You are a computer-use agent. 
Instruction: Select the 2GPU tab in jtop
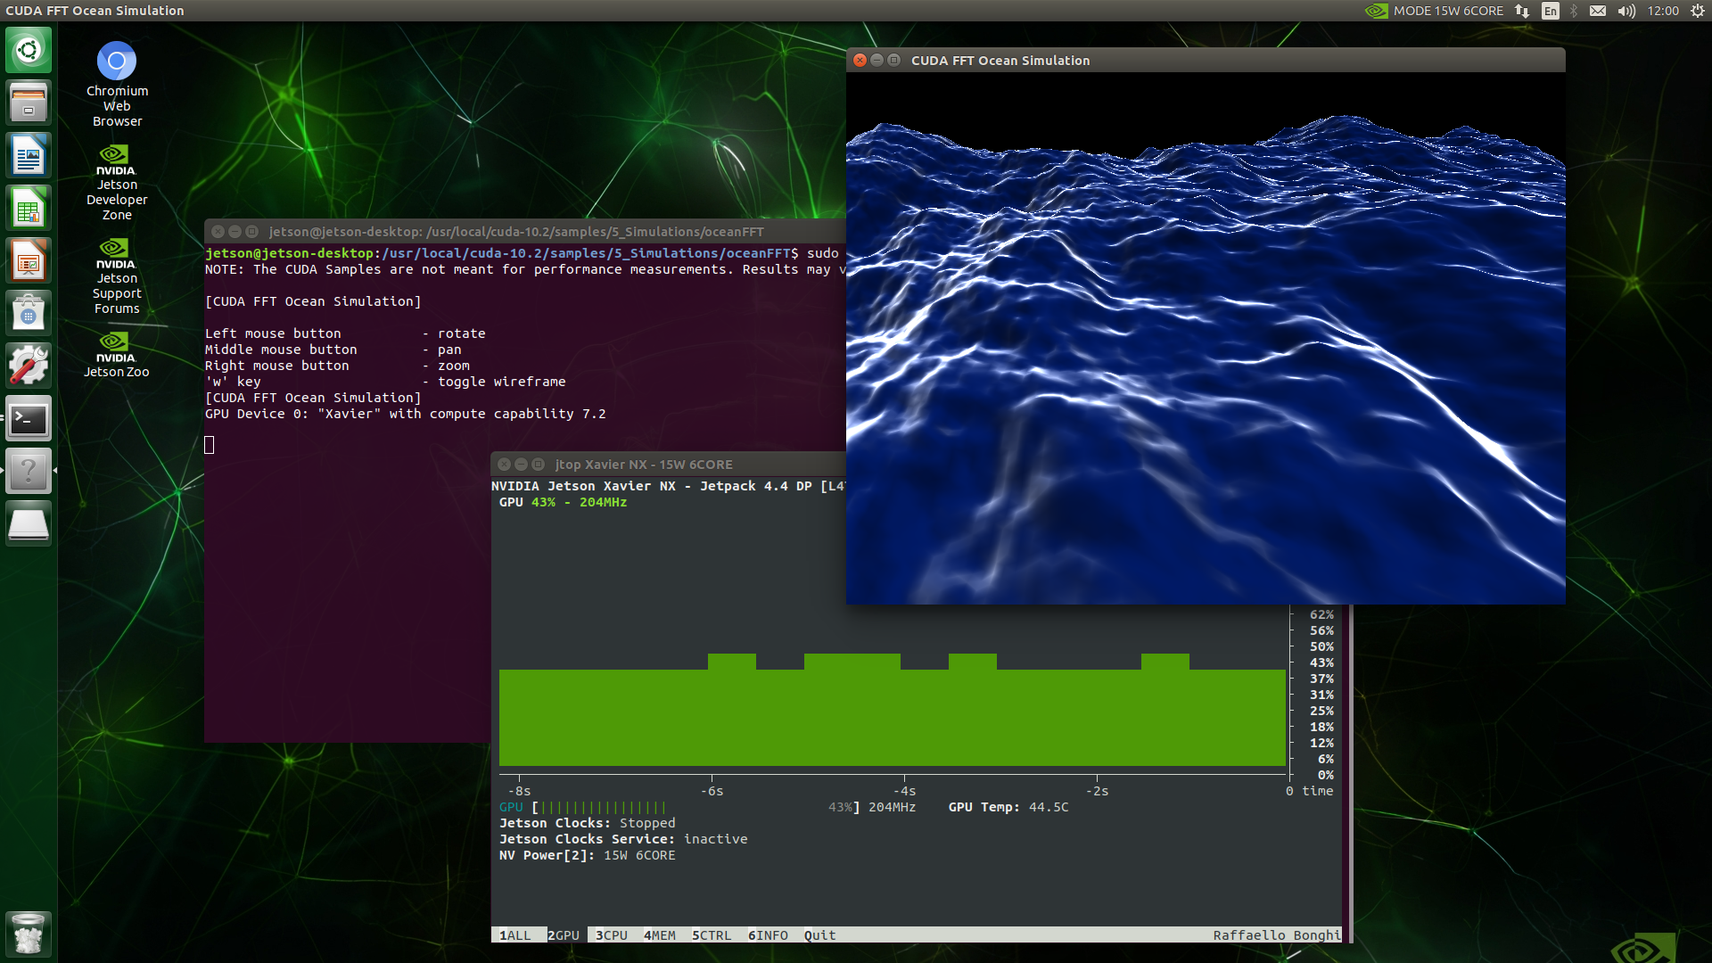point(564,935)
